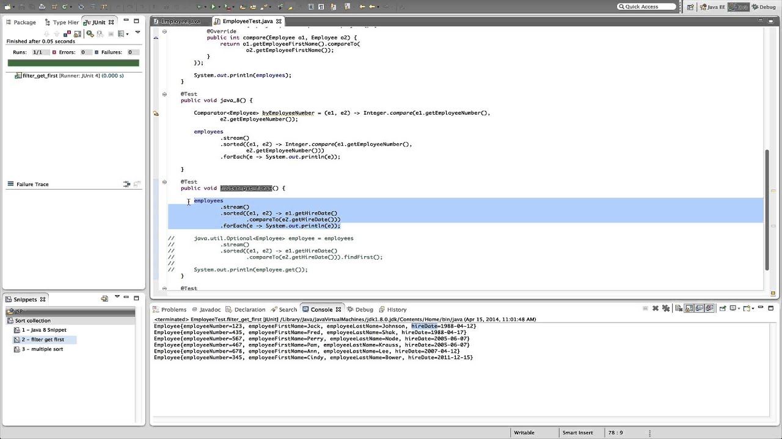Screen dimensions: 782x439
Task: Open the Debug tab in the bottom panel
Action: coord(359,309)
